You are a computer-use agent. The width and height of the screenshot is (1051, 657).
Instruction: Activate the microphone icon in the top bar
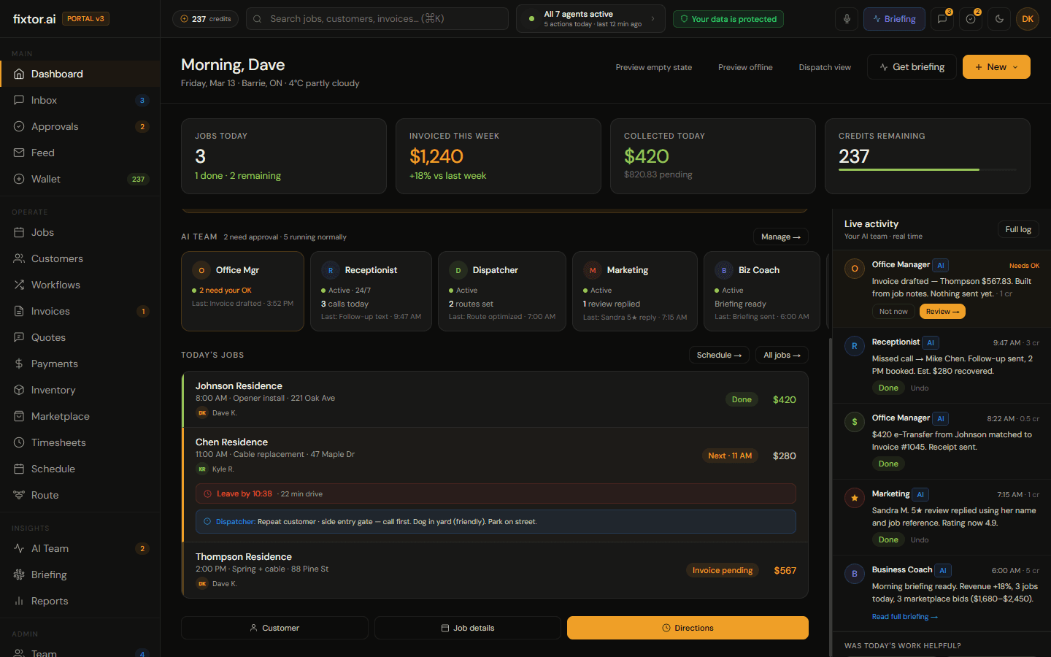[x=846, y=19]
